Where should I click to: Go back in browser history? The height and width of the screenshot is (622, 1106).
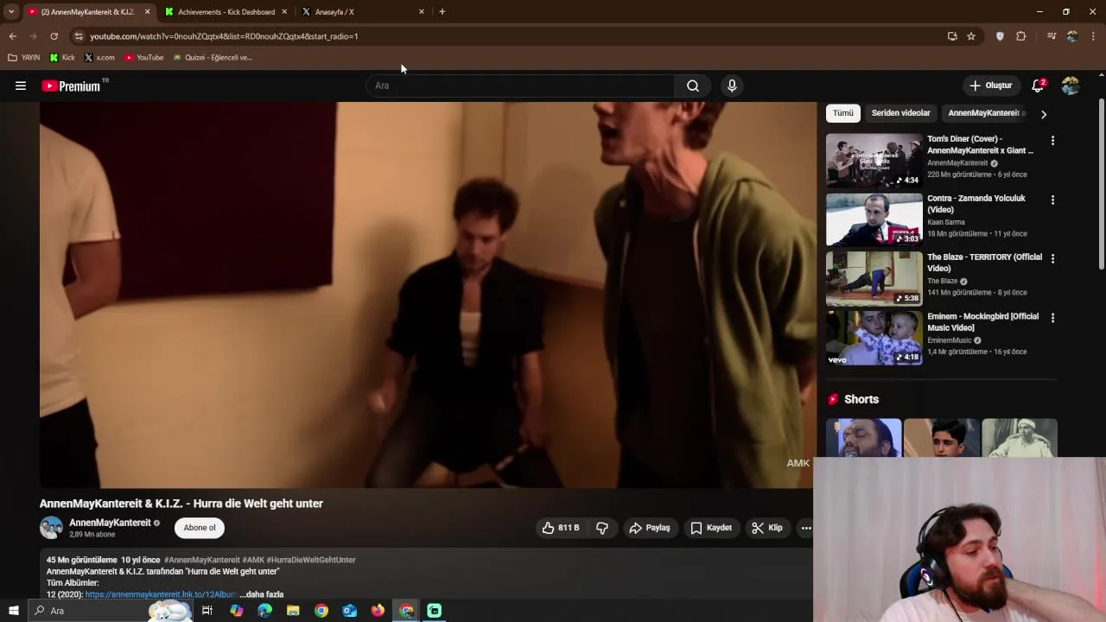[x=13, y=36]
